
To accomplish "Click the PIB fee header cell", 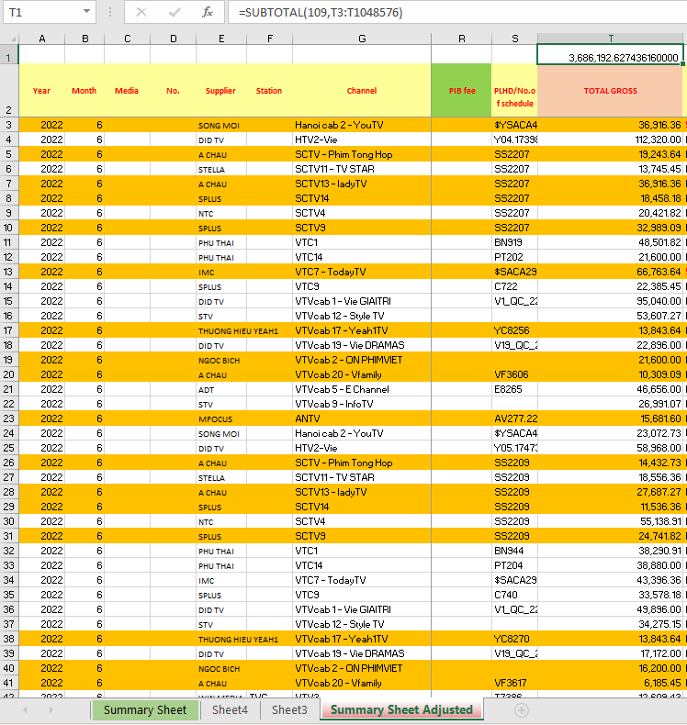I will point(461,90).
